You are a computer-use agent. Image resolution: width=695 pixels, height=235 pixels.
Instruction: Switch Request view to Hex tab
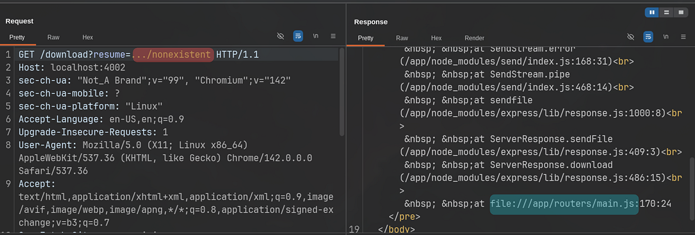(x=88, y=38)
